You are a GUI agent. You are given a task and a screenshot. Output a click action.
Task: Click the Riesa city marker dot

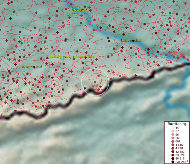click(x=81, y=10)
